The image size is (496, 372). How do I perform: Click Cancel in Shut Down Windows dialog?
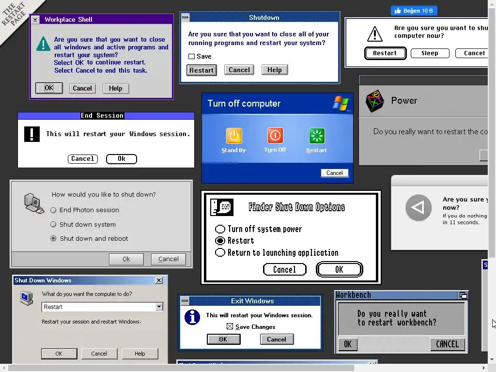pyautogui.click(x=99, y=354)
